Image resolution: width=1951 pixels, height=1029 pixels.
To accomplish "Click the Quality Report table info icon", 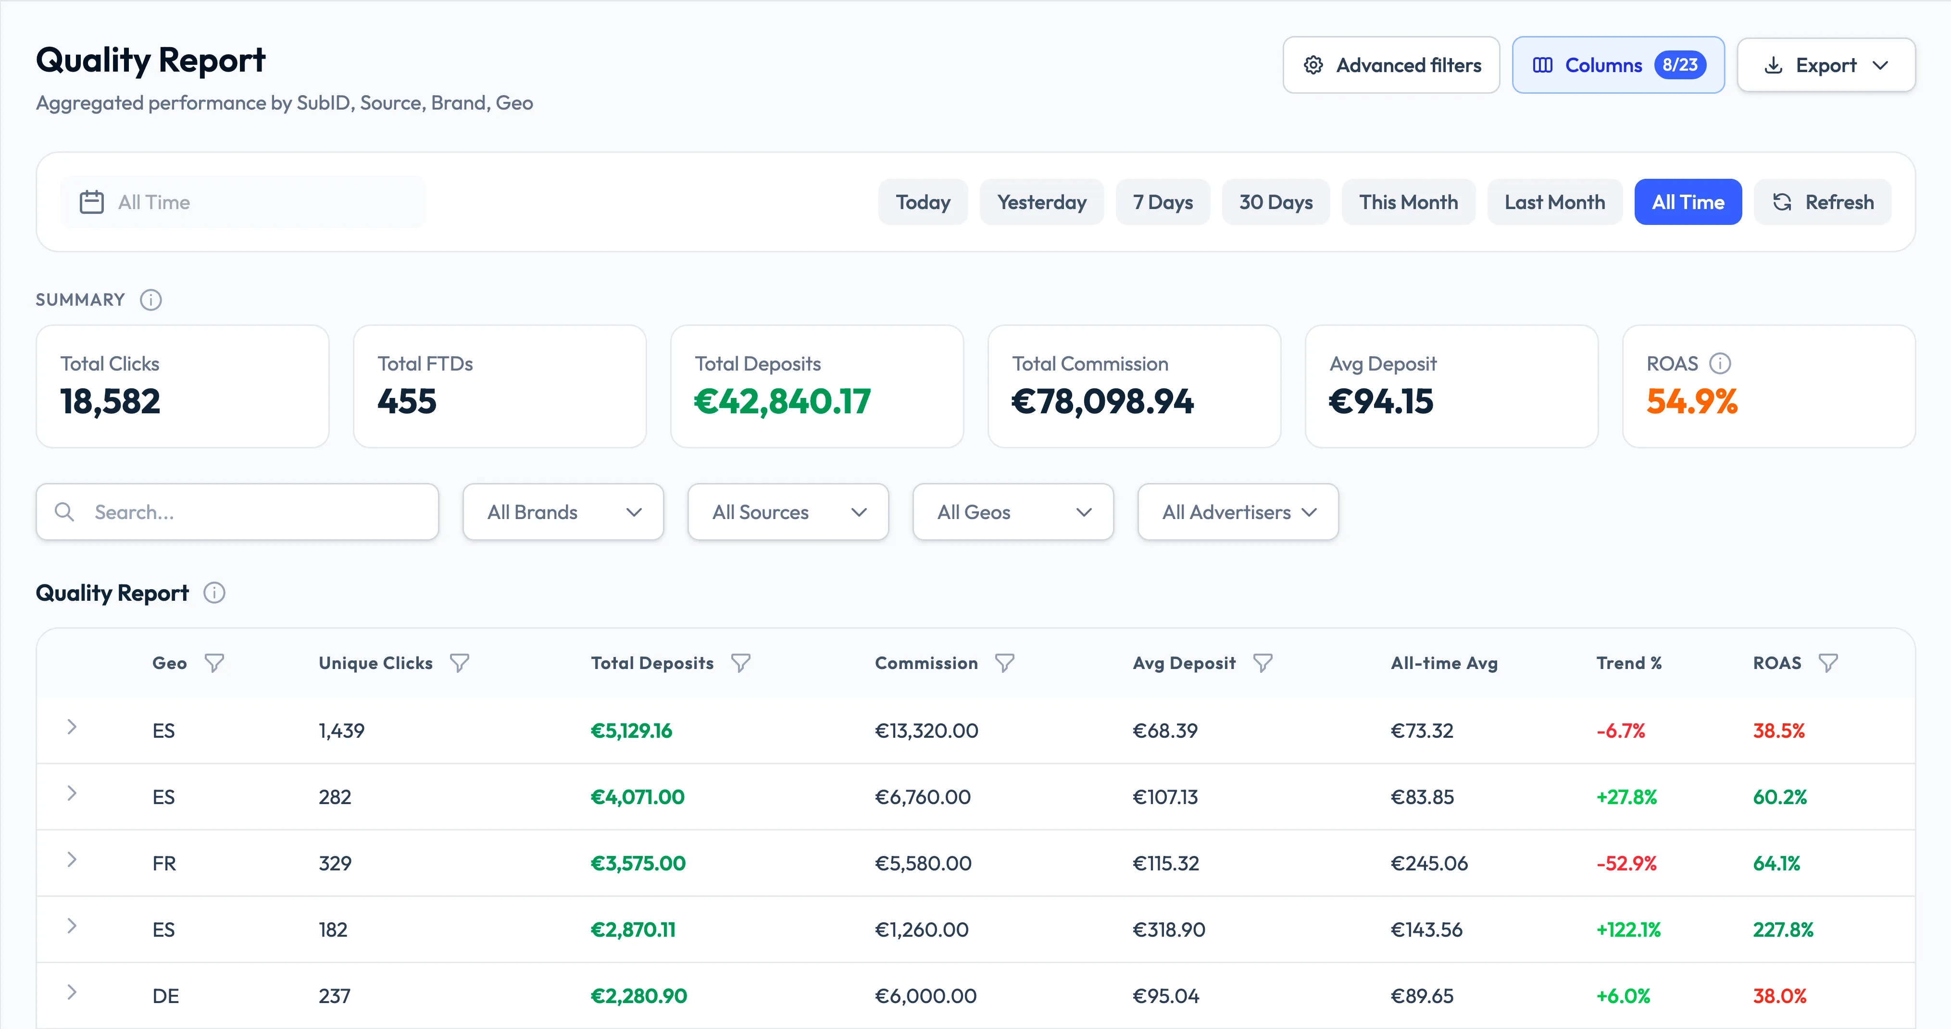I will coord(214,593).
